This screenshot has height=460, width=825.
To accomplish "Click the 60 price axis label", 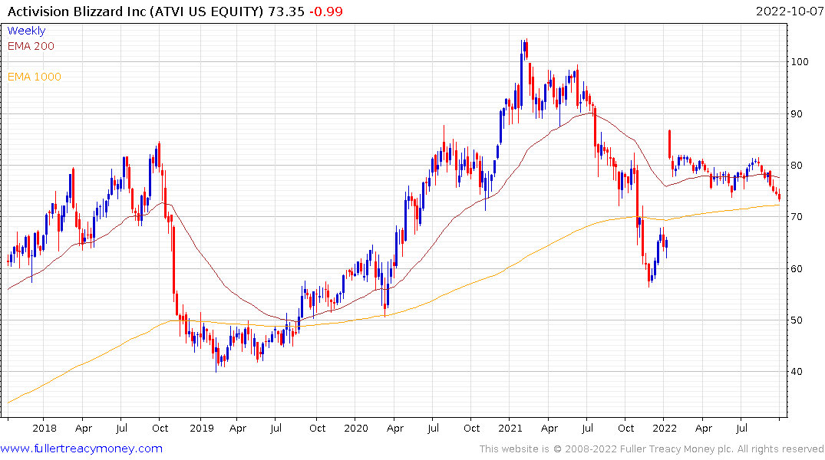I will (797, 268).
